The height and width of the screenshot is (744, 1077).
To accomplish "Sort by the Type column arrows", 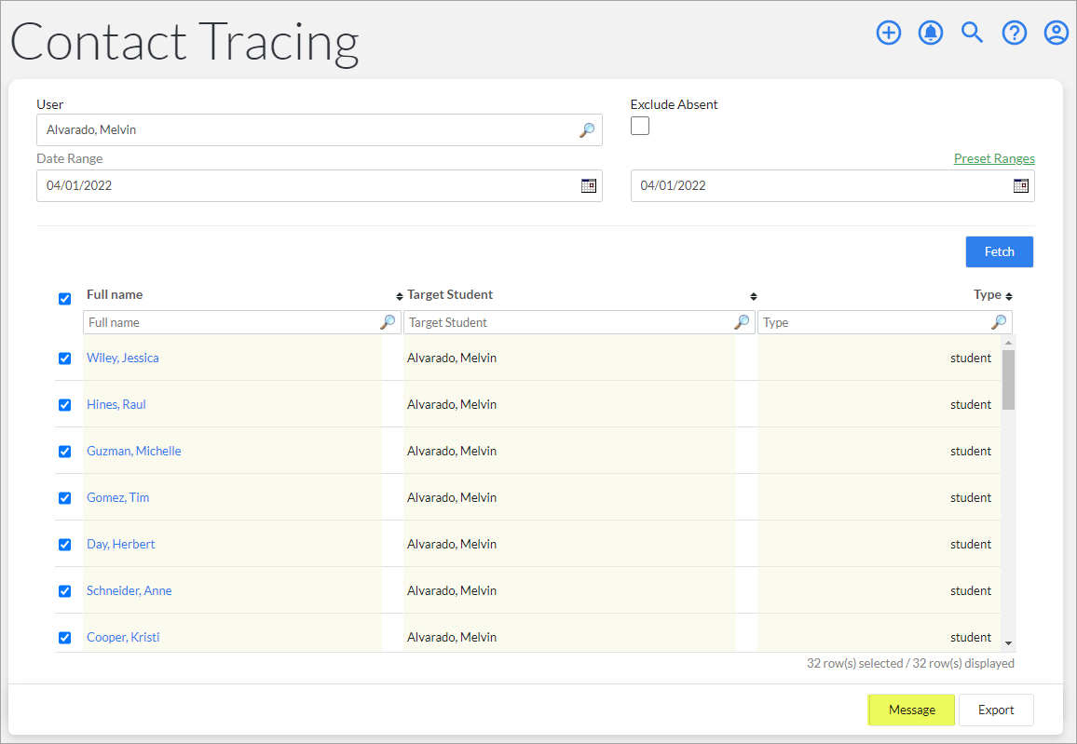I will (x=1009, y=296).
